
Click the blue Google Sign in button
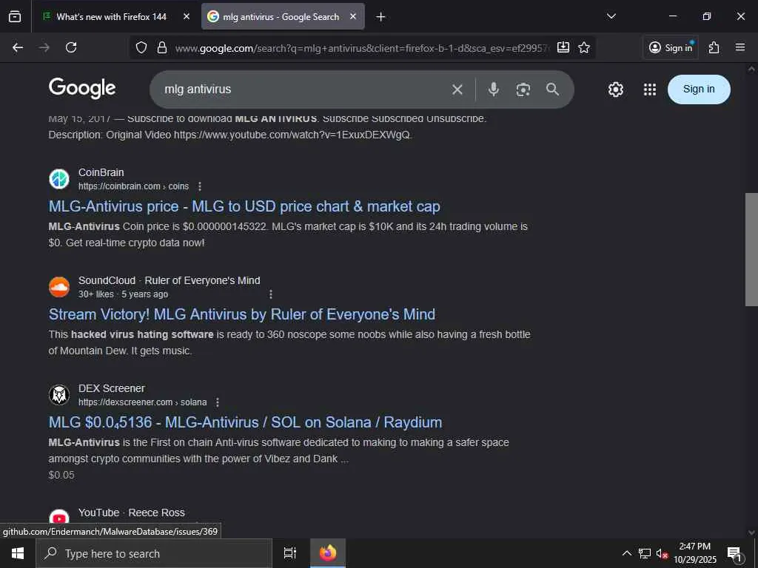(x=699, y=89)
